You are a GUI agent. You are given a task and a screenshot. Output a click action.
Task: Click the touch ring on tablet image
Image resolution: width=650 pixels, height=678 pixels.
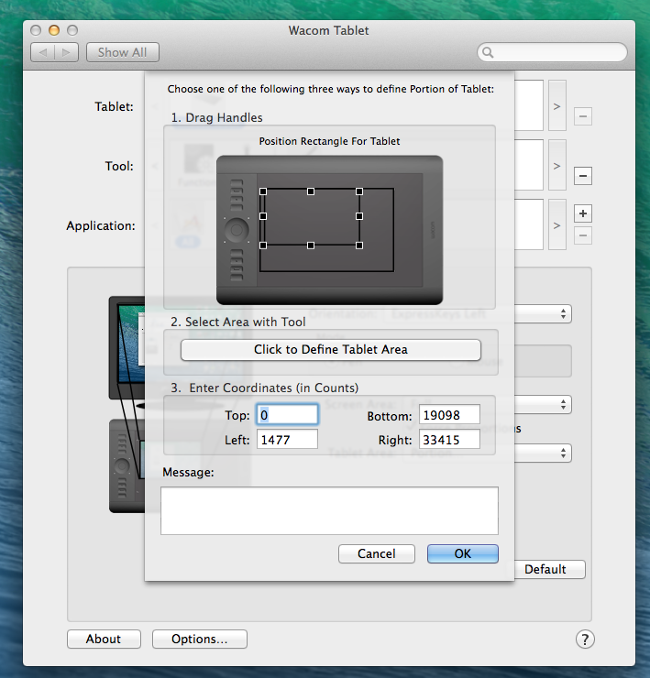237,230
